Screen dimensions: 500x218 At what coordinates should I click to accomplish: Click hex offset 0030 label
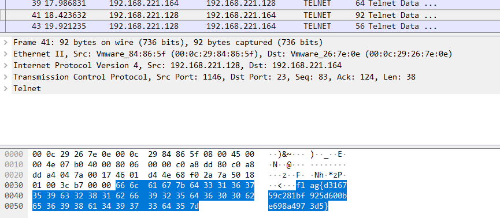pyautogui.click(x=14, y=185)
